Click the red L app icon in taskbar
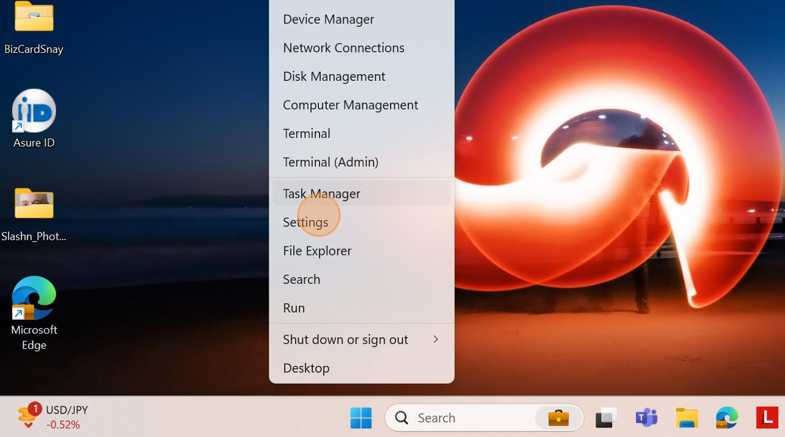Image resolution: width=785 pixels, height=437 pixels. [766, 417]
